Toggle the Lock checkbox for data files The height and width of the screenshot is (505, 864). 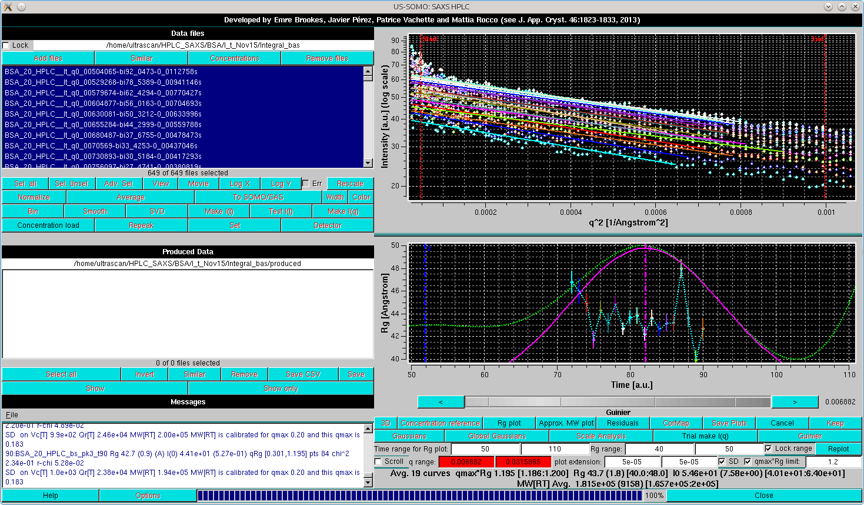pos(6,45)
